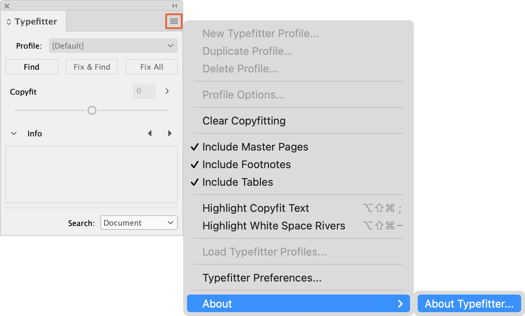Click the Copyfit slider handle
The image size is (525, 316).
click(92, 110)
